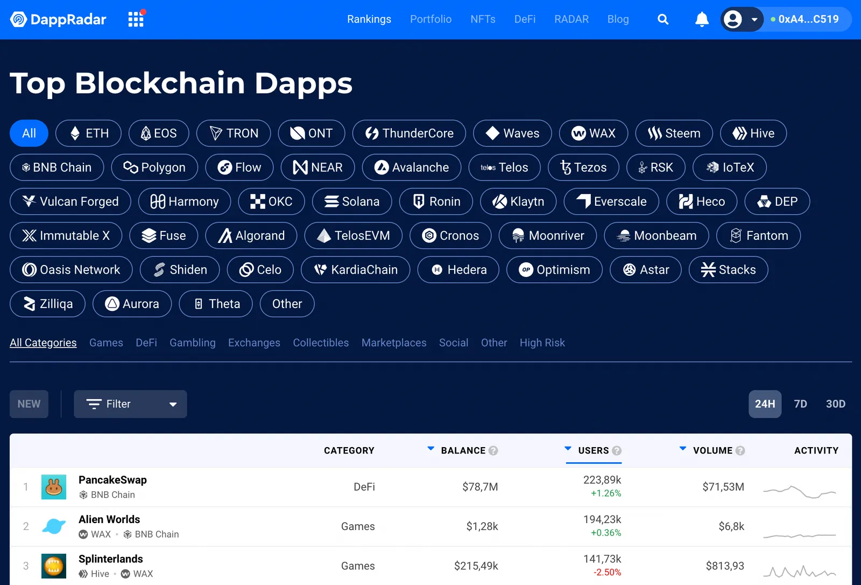Open Blog nav item

pos(618,19)
